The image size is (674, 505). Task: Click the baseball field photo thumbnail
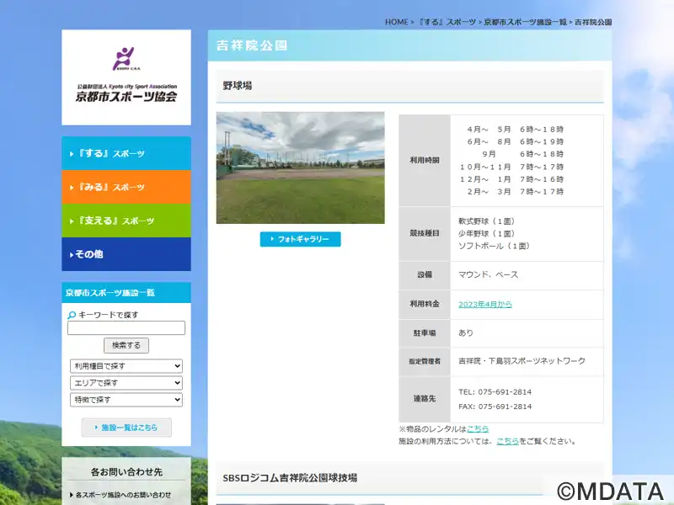[300, 167]
